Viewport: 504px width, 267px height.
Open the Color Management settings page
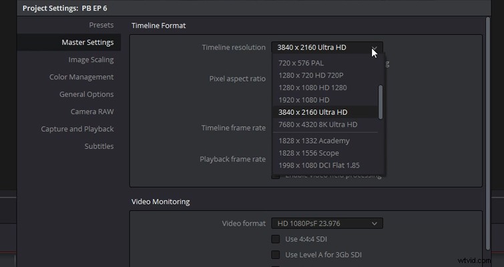(81, 77)
